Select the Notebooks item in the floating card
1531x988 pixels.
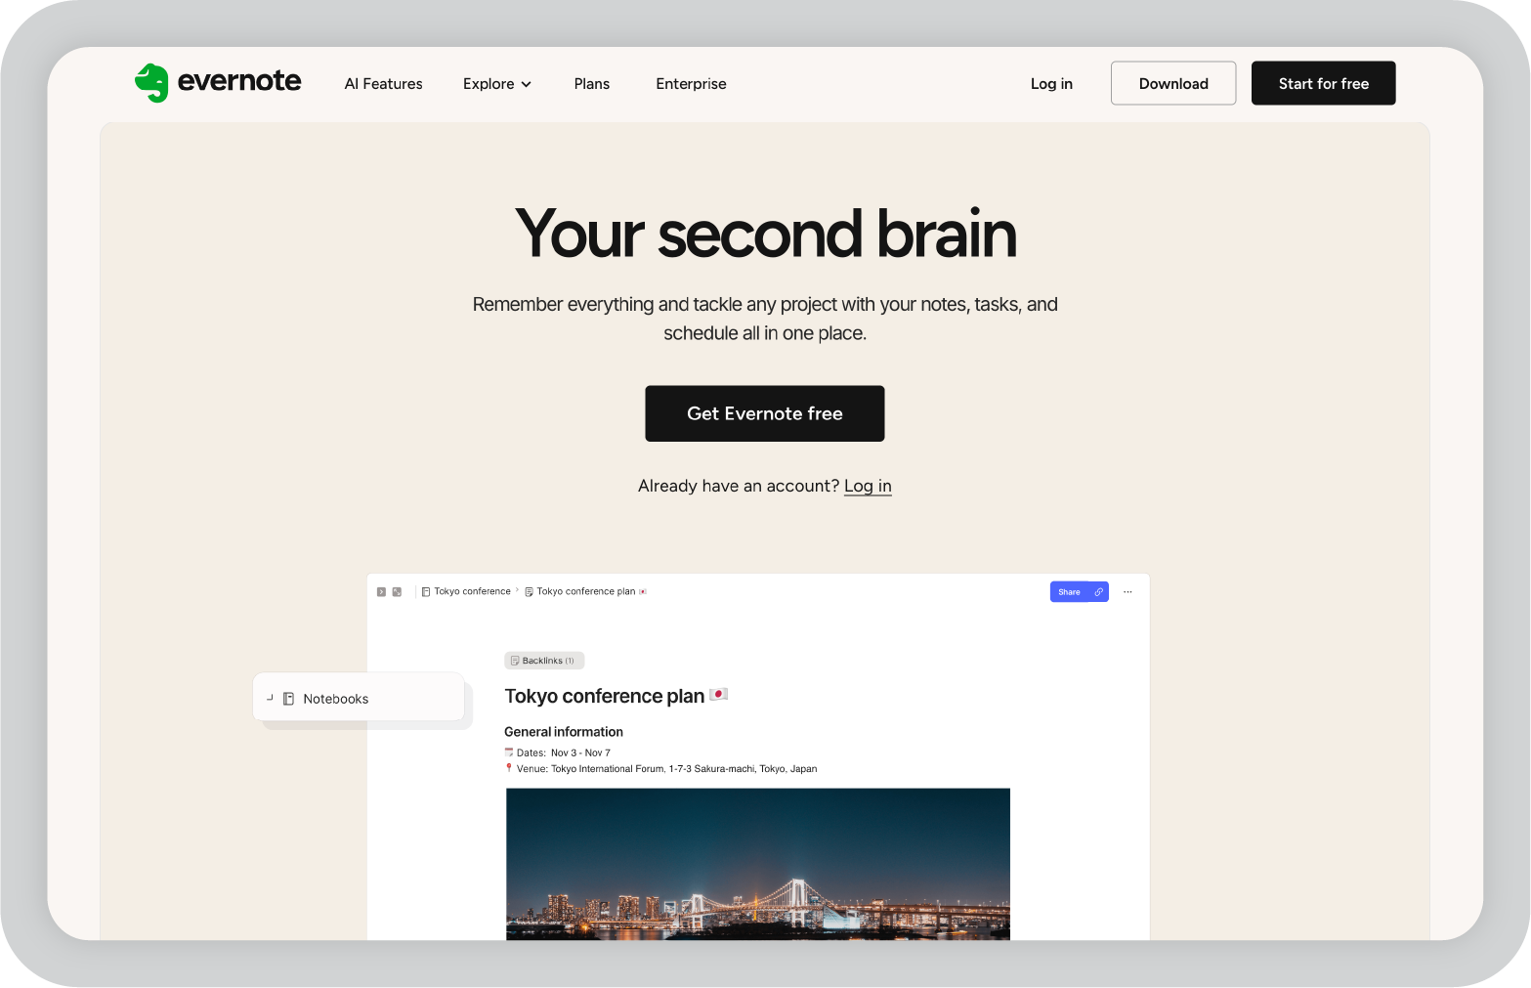[x=359, y=698]
